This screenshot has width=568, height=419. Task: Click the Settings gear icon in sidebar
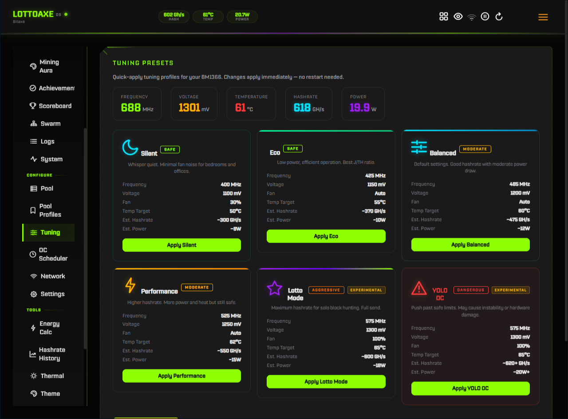(34, 294)
